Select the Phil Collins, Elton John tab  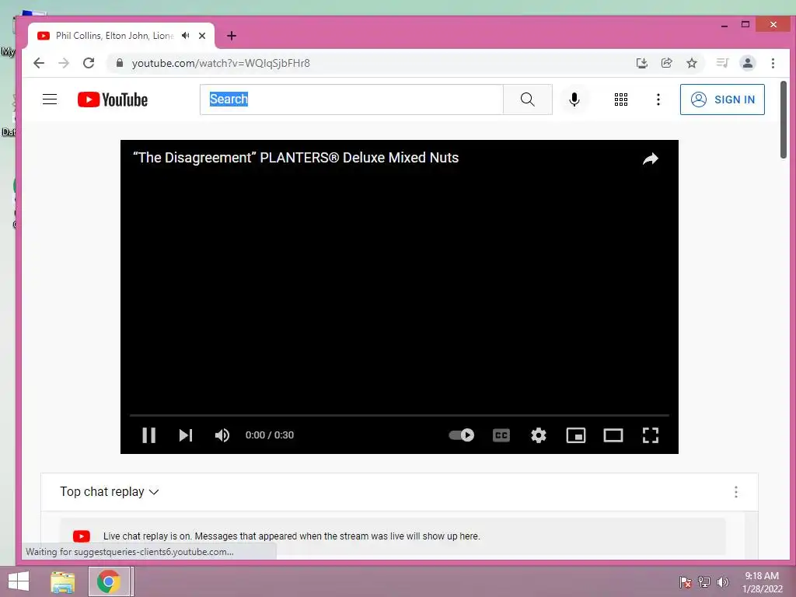(114, 36)
